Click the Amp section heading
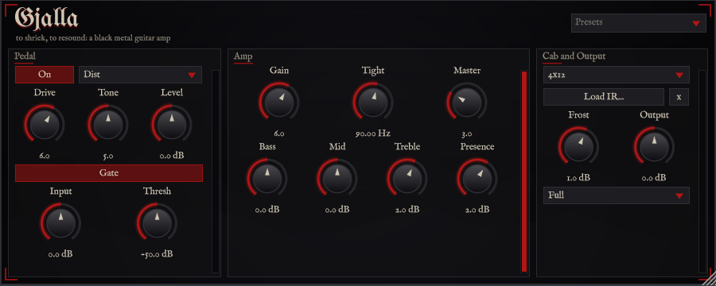This screenshot has width=716, height=286. tap(243, 56)
